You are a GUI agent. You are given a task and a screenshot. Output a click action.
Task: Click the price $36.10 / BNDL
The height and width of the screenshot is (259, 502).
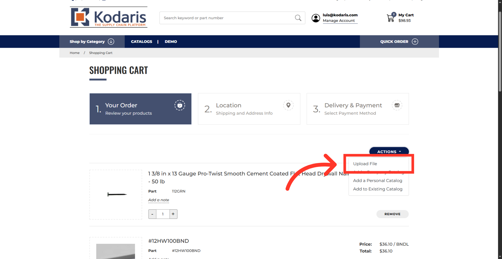[394, 244]
